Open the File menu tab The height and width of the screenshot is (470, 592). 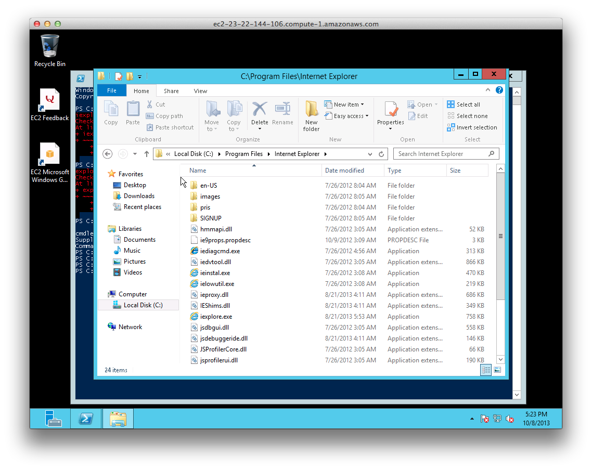[x=112, y=90]
